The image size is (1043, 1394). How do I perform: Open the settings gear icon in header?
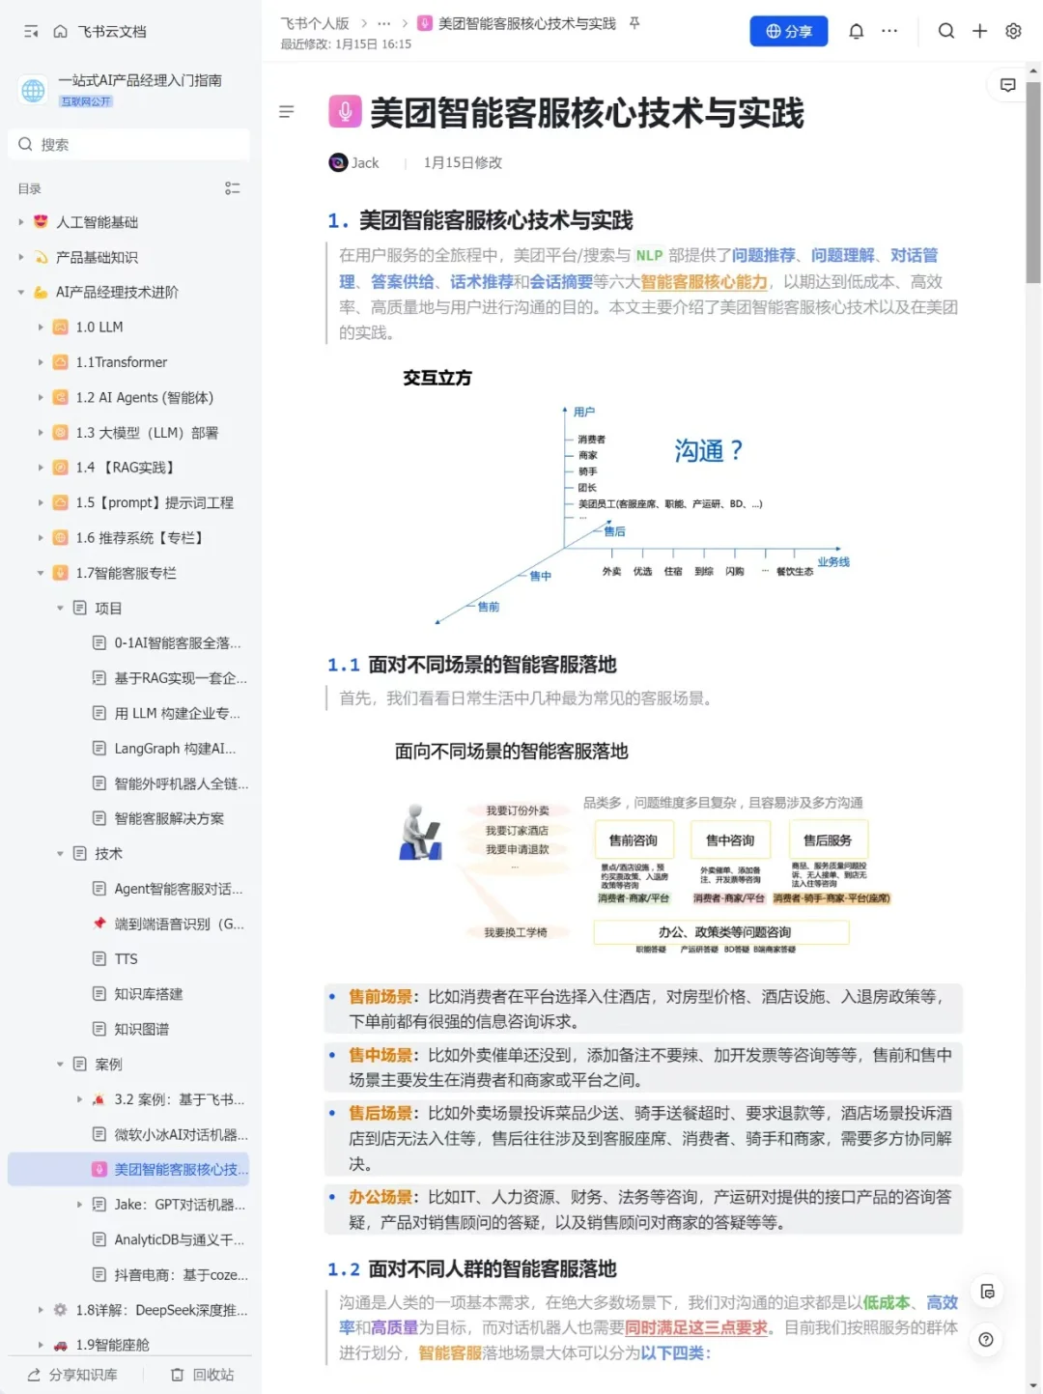[x=1013, y=31]
